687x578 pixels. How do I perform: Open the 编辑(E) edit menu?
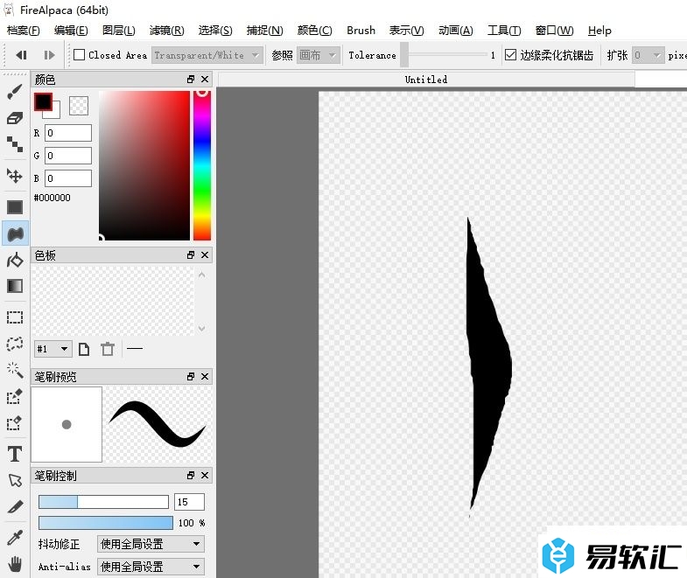(71, 31)
